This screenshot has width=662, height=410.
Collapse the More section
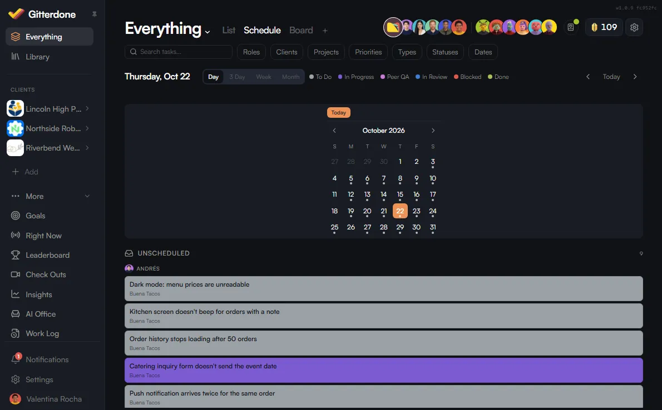point(87,196)
